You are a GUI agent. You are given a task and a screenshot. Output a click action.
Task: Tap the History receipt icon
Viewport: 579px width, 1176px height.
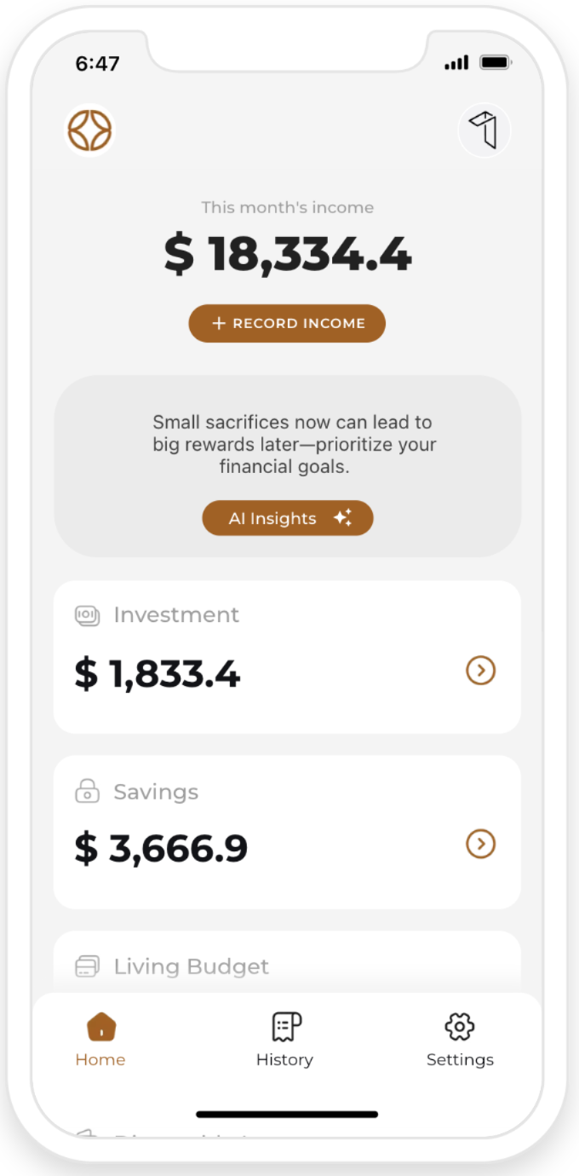point(286,1027)
